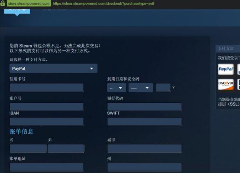The height and width of the screenshot is (173, 240).
Task: Click the 账单地址 billing address field
Action: (47, 167)
